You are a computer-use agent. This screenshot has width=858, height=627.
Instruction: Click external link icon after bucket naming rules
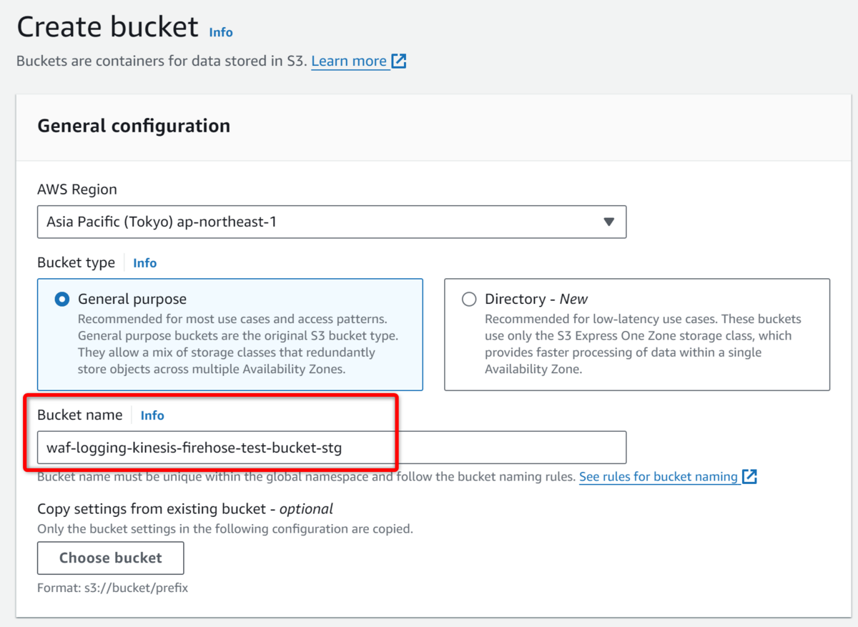tap(749, 477)
